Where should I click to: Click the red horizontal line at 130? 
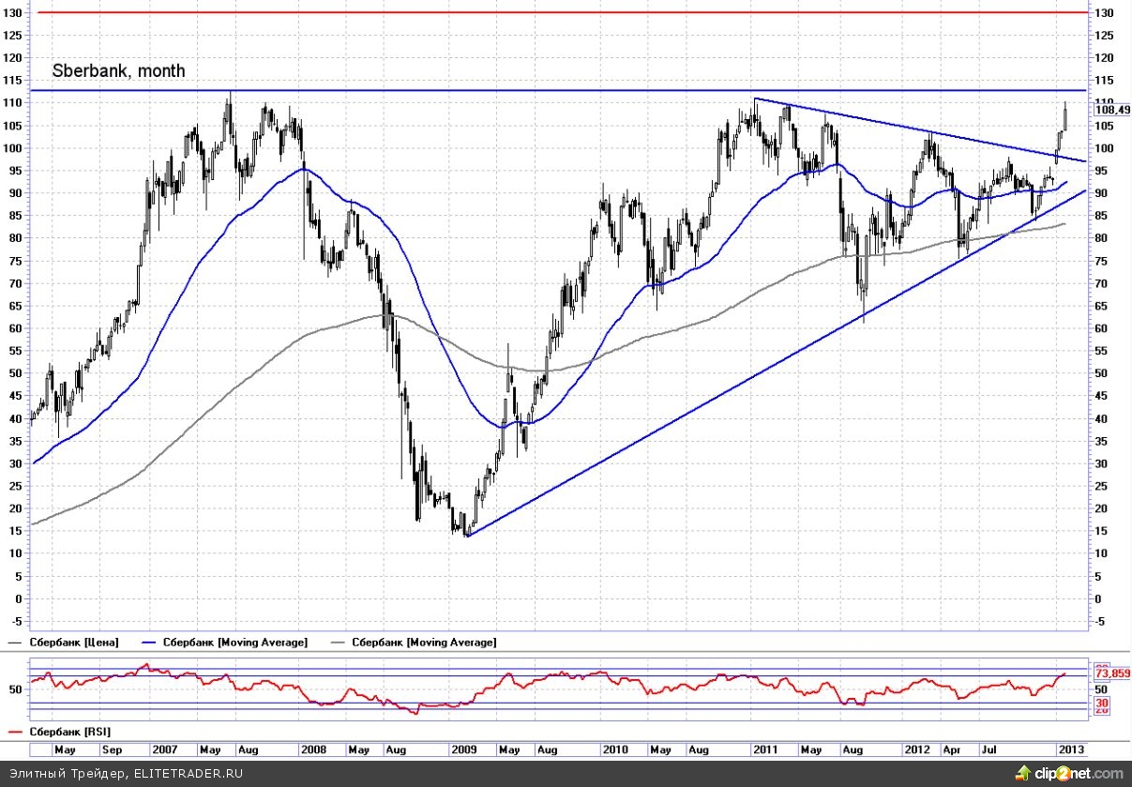click(563, 12)
